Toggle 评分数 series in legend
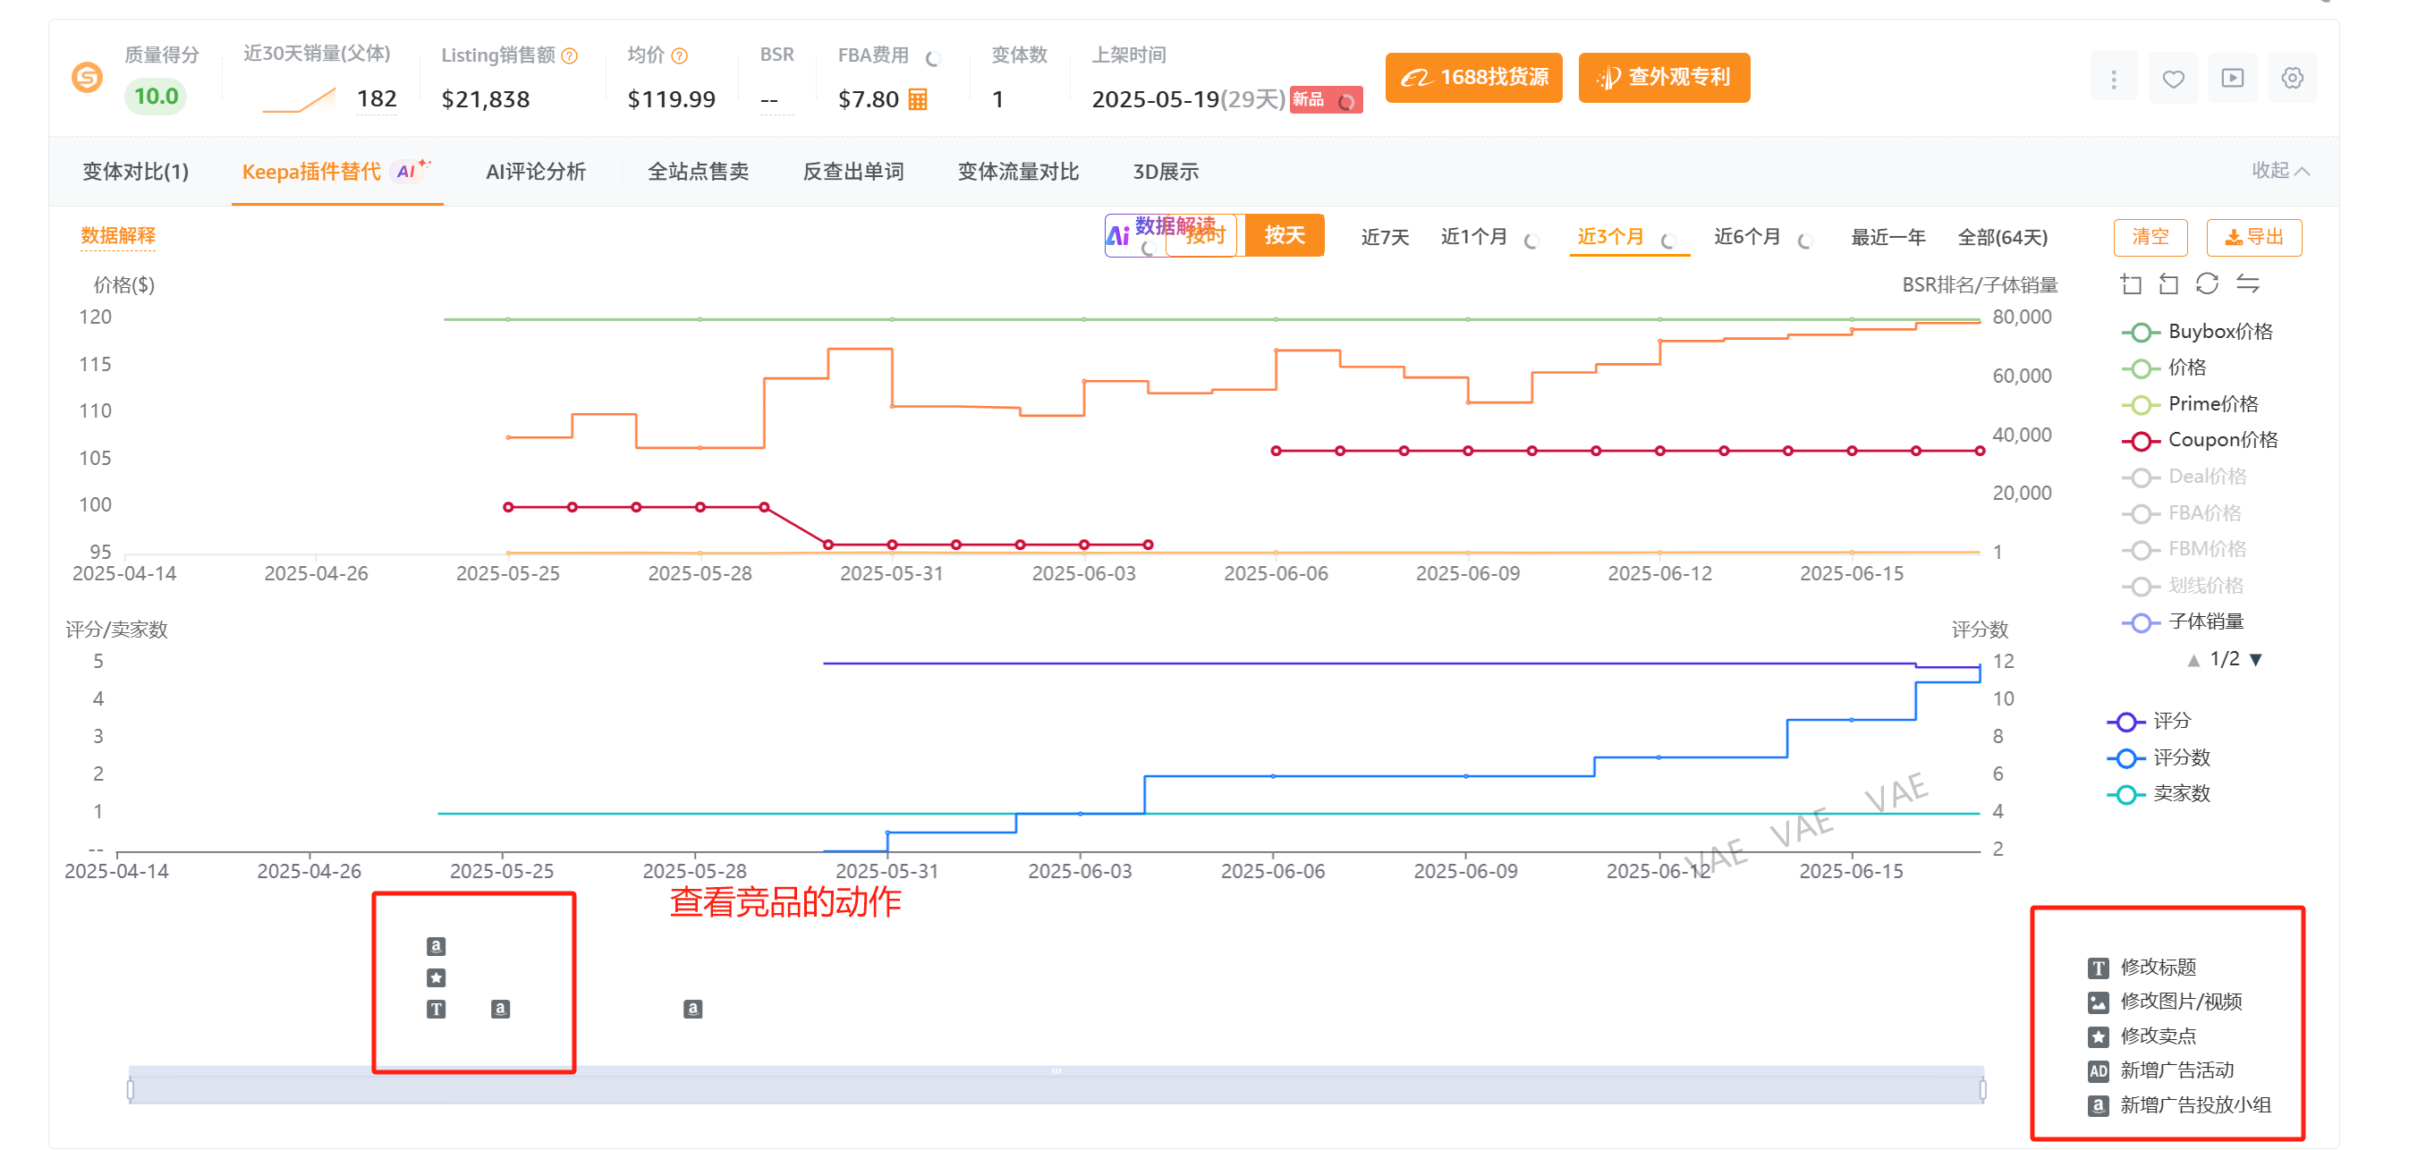 point(2159,757)
